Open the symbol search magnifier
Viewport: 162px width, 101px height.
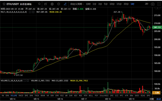tap(39, 4)
